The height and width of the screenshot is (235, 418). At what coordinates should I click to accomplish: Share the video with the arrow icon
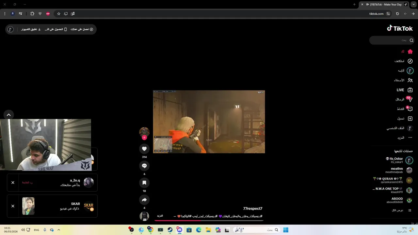click(144, 200)
